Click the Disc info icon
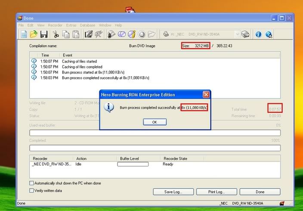Viewport: 303px width, 211px height. pyautogui.click(x=132, y=34)
